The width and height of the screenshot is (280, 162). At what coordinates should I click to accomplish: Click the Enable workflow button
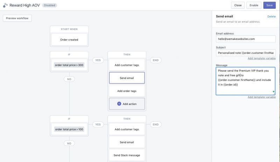(x=254, y=5)
